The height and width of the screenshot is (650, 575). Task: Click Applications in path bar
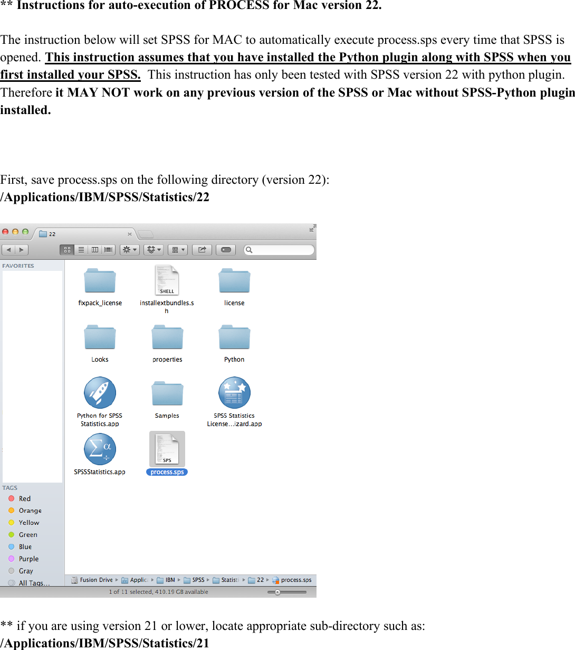135,580
